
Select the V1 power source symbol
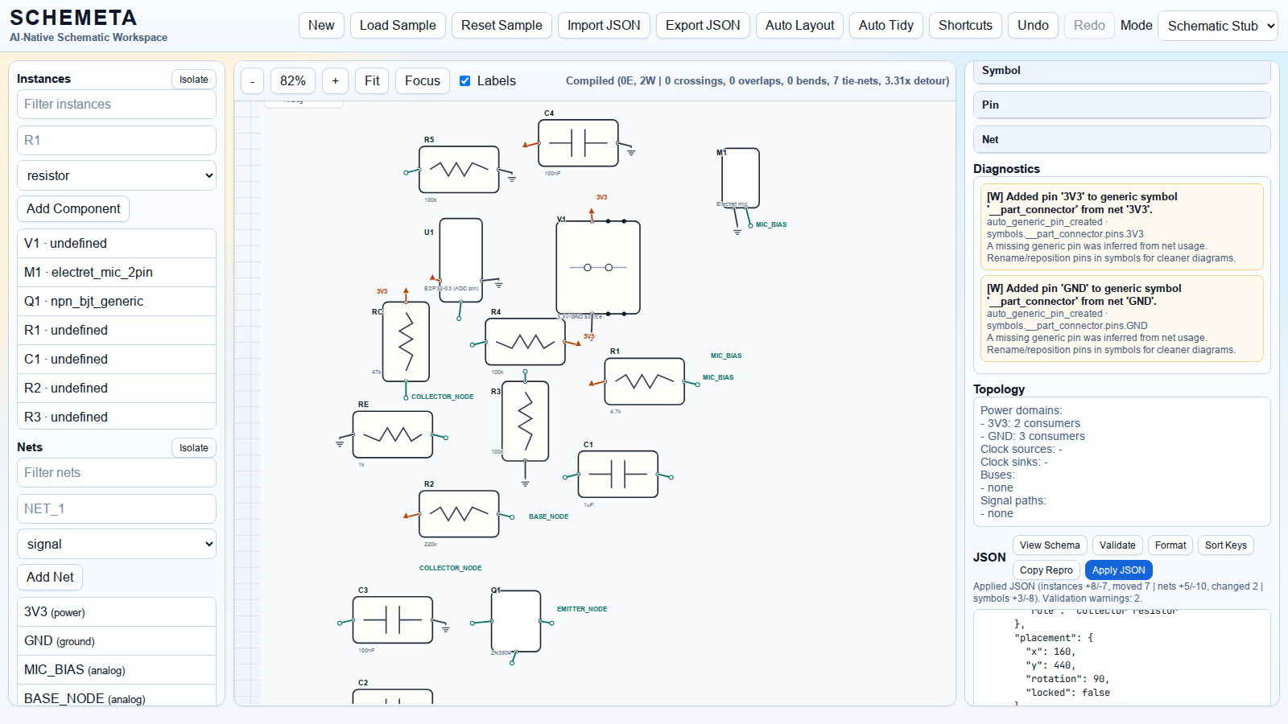[x=597, y=267]
